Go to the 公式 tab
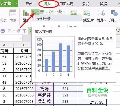Viewport: 120px width, 106px height. pyautogui.click(x=86, y=4)
